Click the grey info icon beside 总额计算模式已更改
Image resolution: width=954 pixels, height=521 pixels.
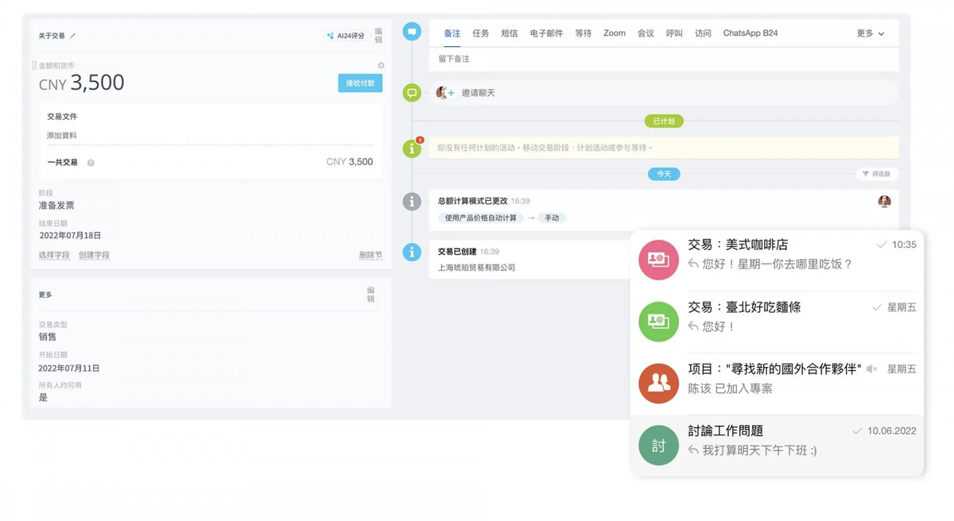[x=412, y=202]
